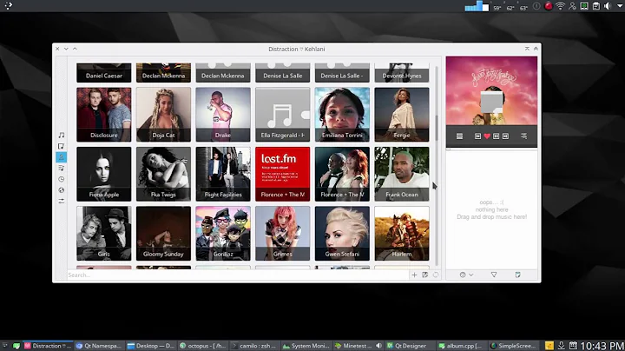Open the Wi-Fi network tray icon
Screen dimensions: 625x351
(560, 6)
